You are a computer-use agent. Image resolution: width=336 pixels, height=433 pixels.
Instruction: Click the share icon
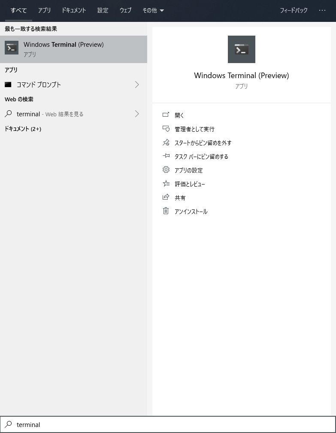point(166,197)
